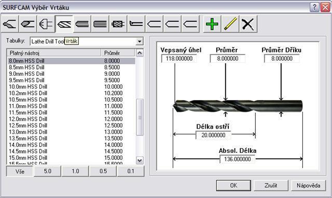The image size is (332, 198).
Task: Select 10.0mm HSS Drill in list
Action: [72, 87]
